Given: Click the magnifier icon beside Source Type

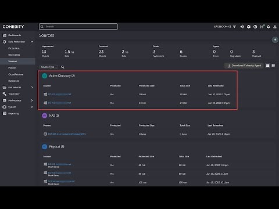Looking at the screenshot, I should point(63,67).
